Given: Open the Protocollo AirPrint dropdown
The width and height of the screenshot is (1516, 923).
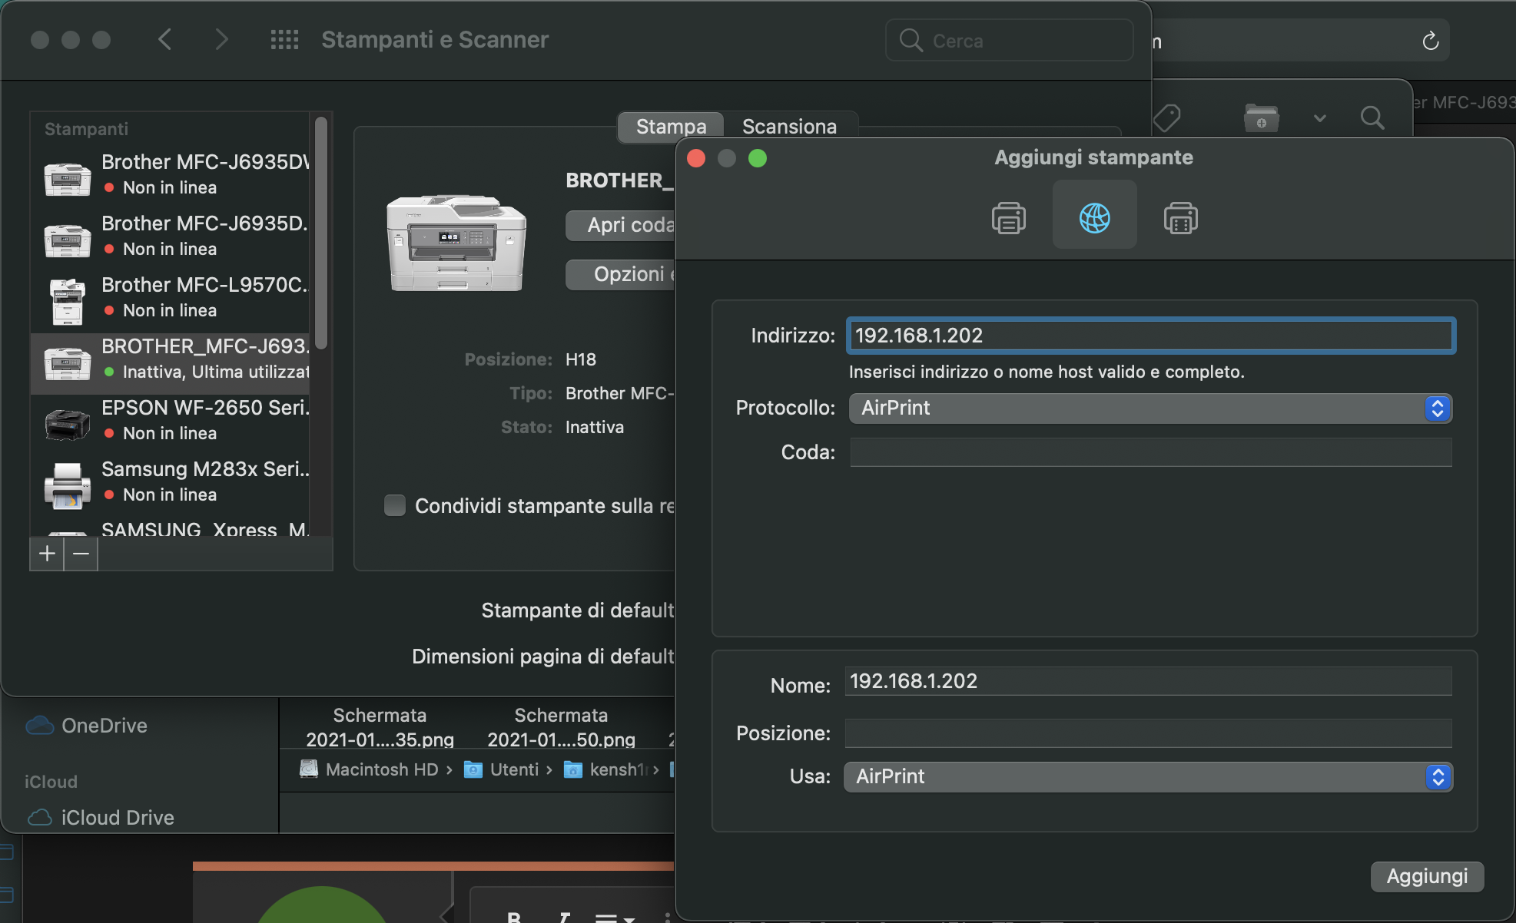Looking at the screenshot, I should tap(1150, 408).
